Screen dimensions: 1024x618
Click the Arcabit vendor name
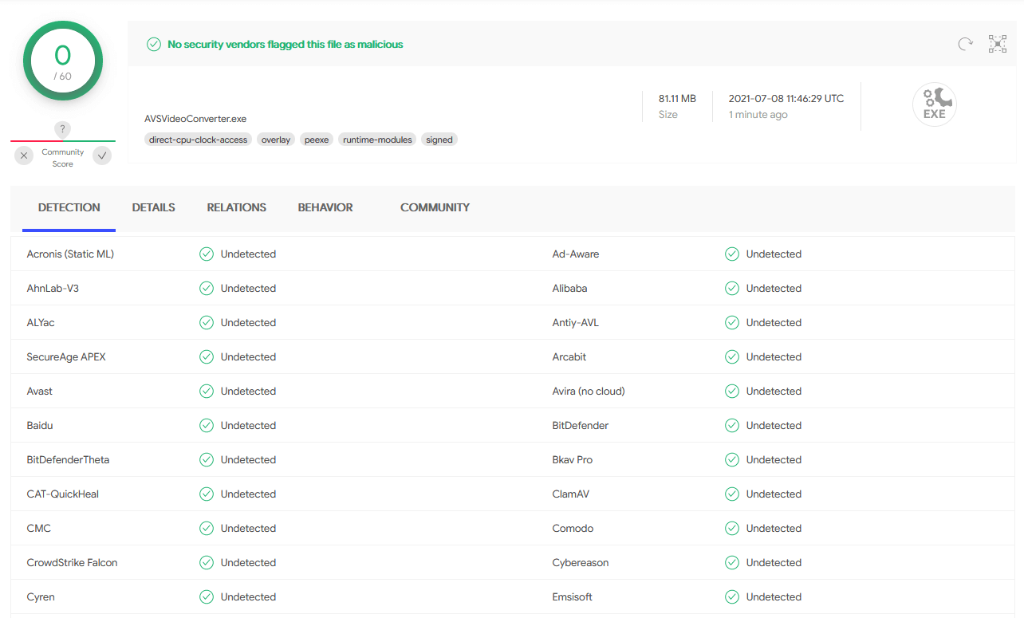(569, 357)
